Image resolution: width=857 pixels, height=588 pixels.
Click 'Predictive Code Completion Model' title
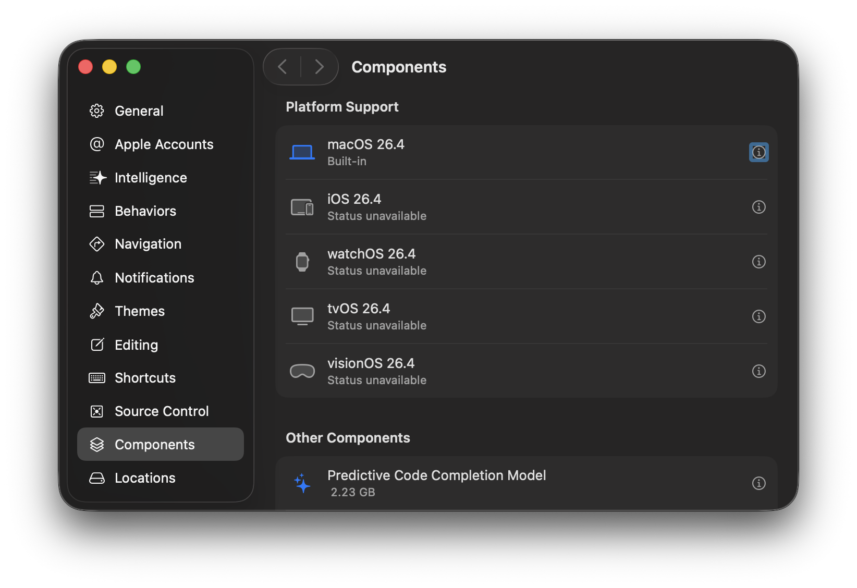click(437, 475)
